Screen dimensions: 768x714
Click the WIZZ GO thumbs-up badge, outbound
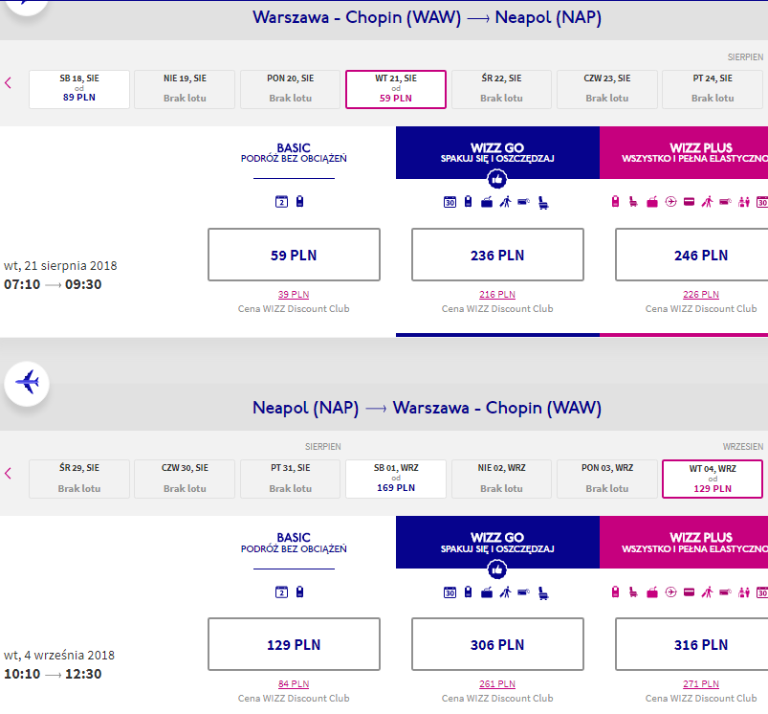pyautogui.click(x=497, y=179)
